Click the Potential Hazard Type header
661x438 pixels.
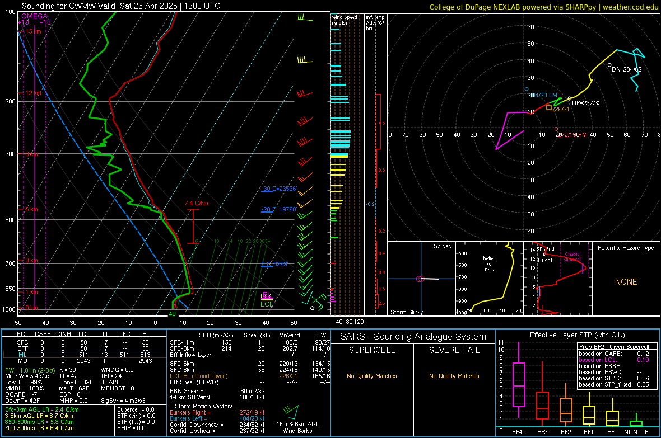click(x=626, y=248)
